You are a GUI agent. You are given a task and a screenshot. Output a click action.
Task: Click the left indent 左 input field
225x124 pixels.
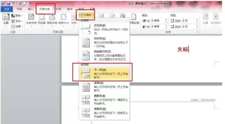click(158, 21)
